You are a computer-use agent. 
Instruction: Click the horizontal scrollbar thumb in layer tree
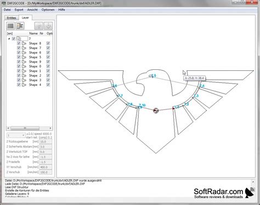tap(25, 128)
